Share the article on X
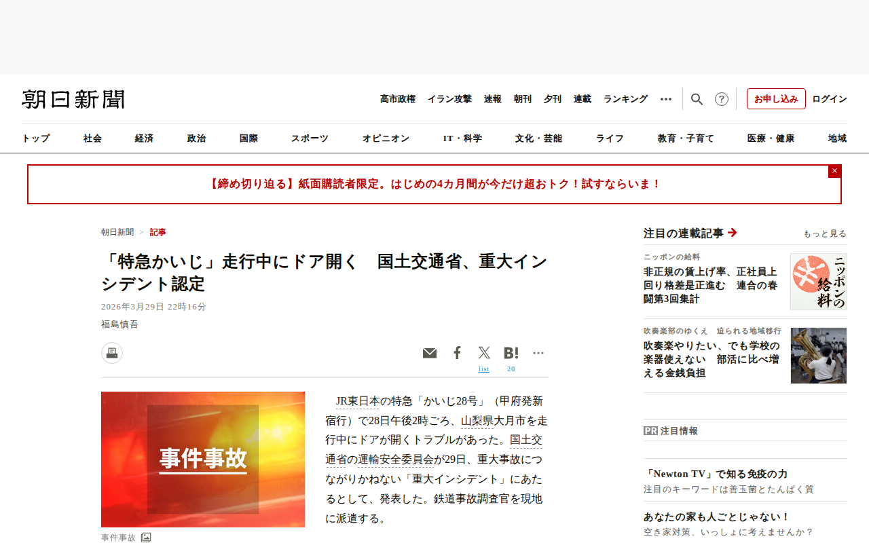Image resolution: width=869 pixels, height=543 pixels. click(484, 353)
